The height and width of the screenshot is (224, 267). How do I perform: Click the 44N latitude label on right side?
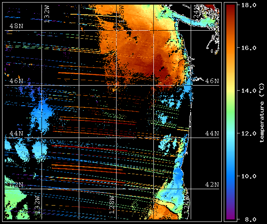pyautogui.click(x=212, y=133)
